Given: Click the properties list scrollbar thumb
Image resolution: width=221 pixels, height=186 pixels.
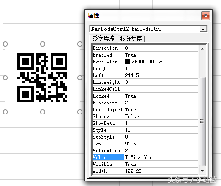Looking at the screenshot, I should click(x=202, y=121).
